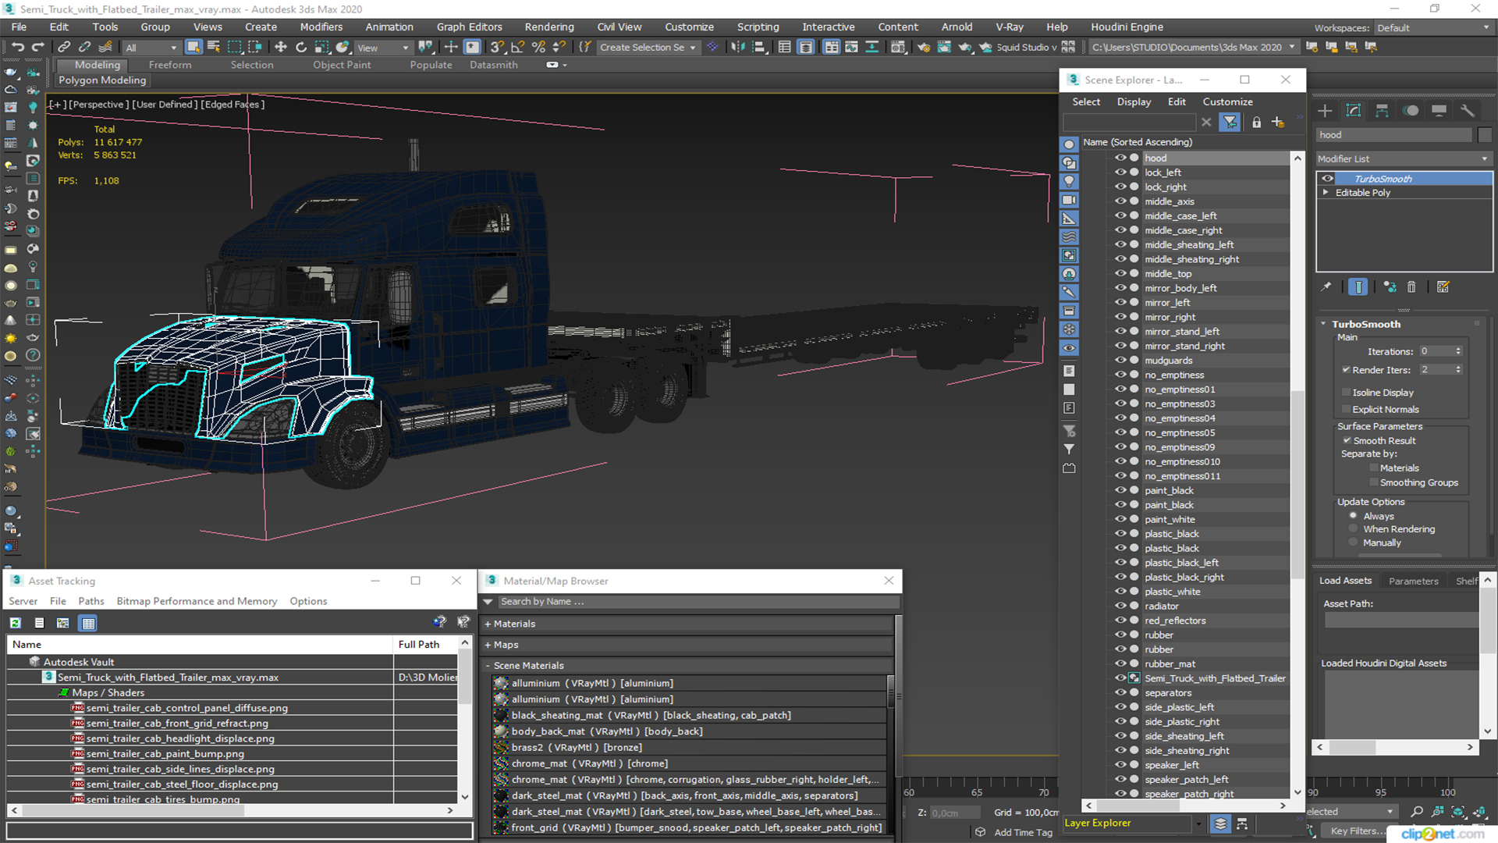Remove modifier with trash icon
Screen dimensions: 1498x843
click(x=1411, y=287)
